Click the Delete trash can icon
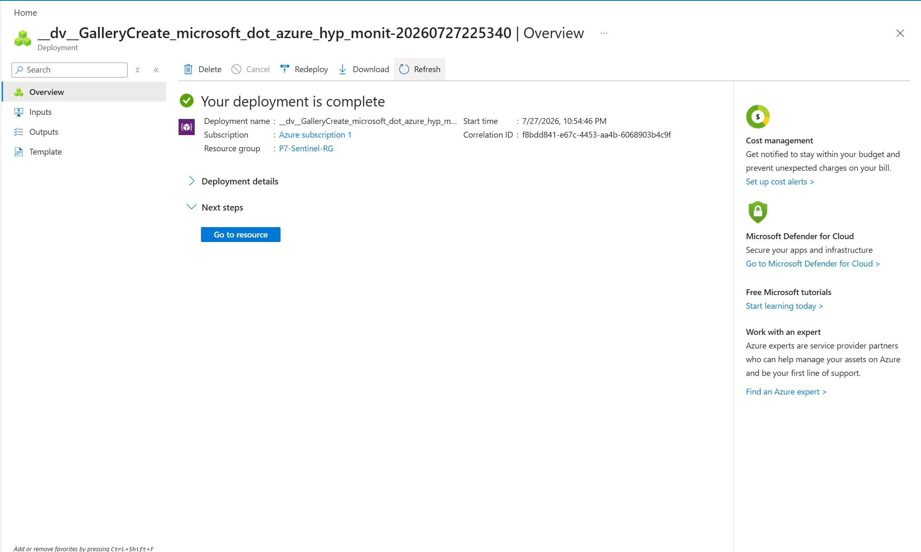 coord(188,69)
